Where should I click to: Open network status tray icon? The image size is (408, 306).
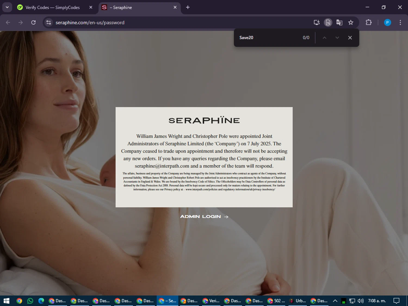tap(352, 301)
